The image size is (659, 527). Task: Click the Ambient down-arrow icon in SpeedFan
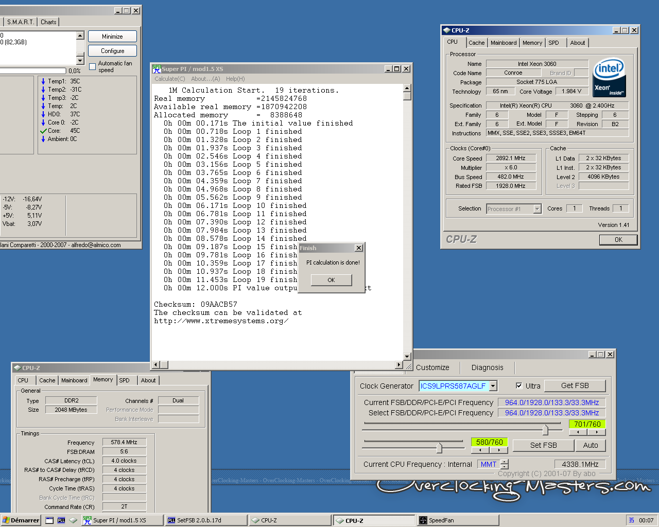pos(43,139)
